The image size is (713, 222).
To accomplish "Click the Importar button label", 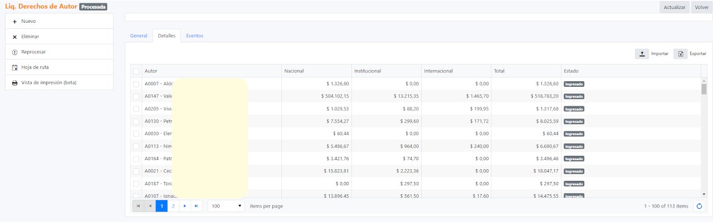I will click(x=660, y=54).
